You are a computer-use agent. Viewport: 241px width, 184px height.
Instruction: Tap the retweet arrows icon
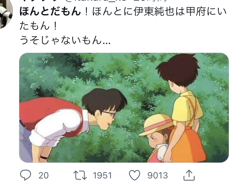(x=80, y=175)
